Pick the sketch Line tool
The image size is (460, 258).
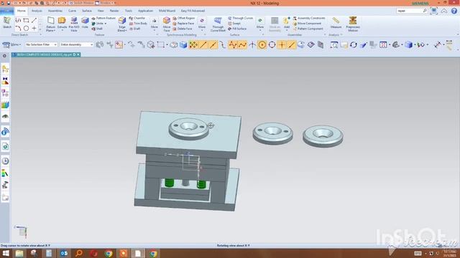[x=34, y=20]
